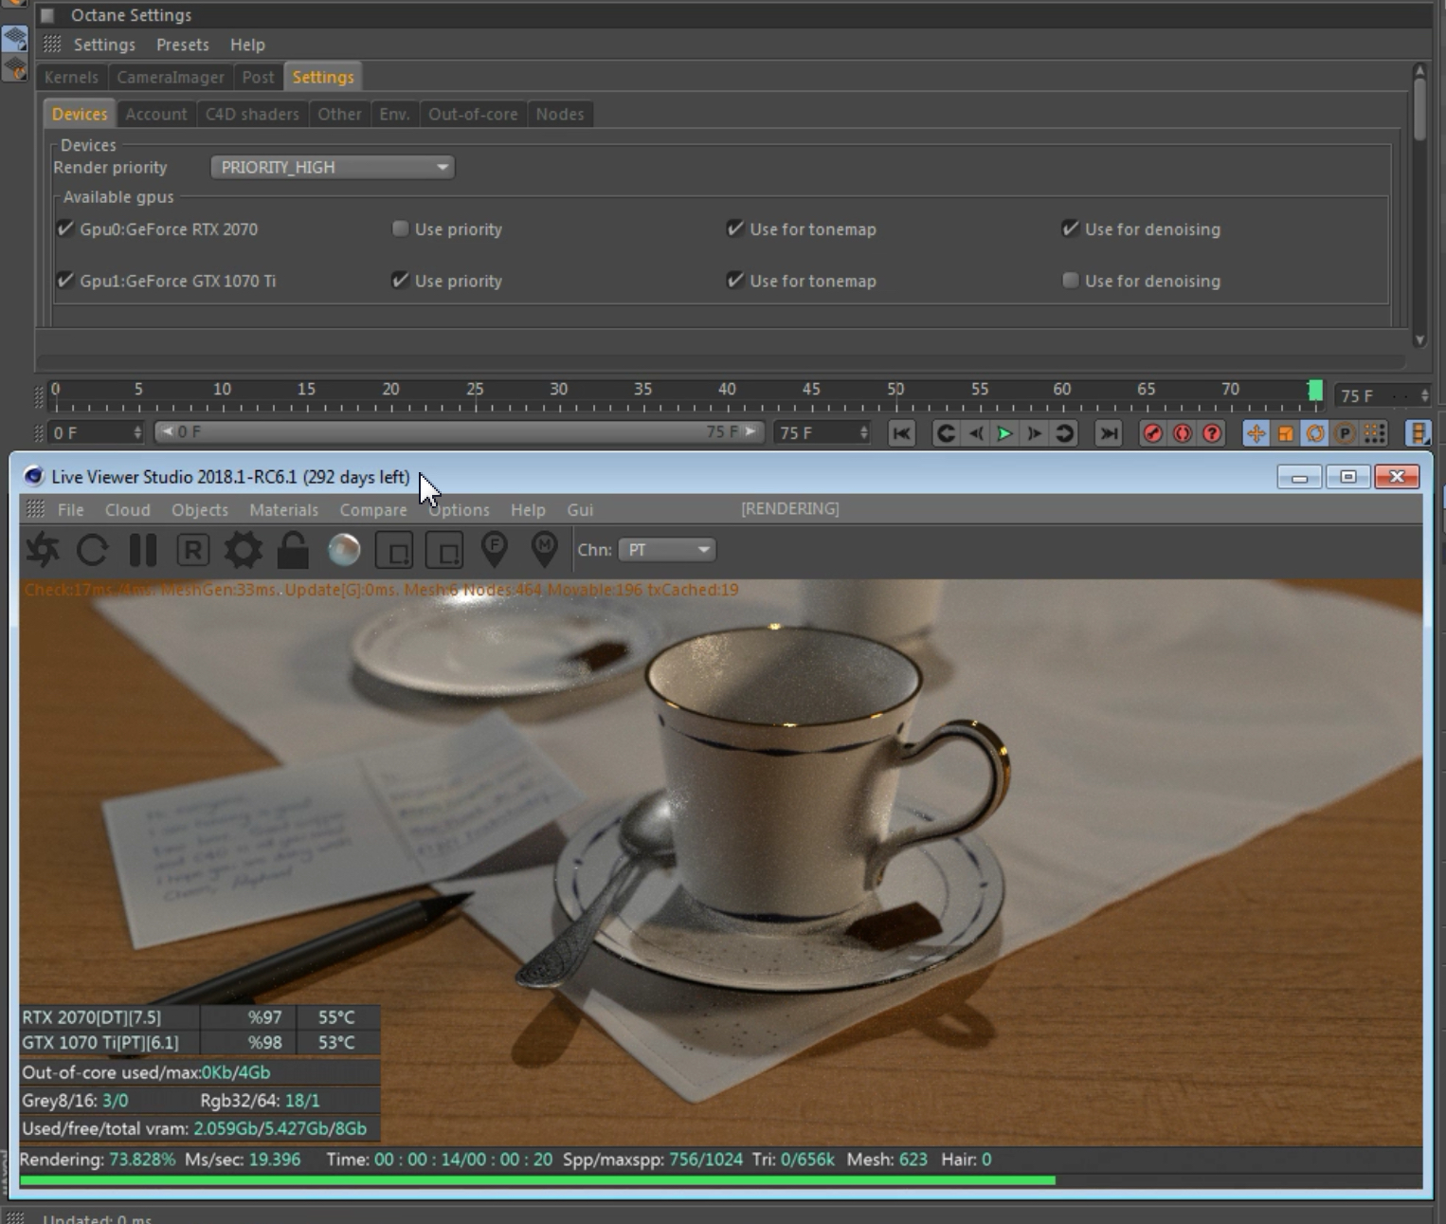Open the Presets menu in Octane Settings
Screen dimensions: 1446x1224
(x=182, y=45)
